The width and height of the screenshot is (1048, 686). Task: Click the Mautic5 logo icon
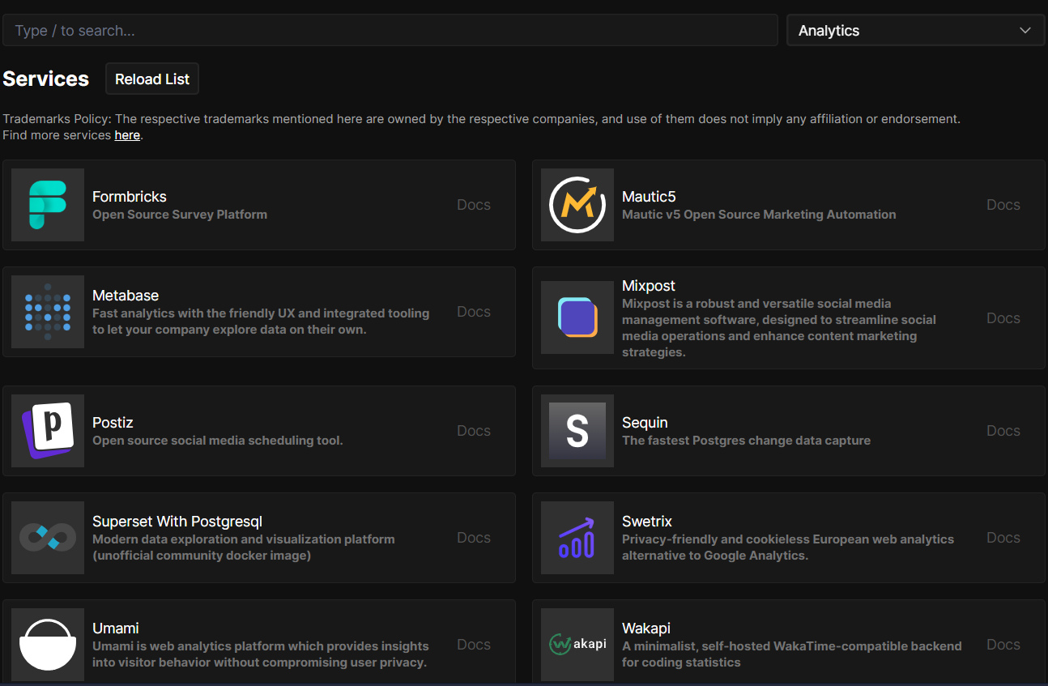577,205
